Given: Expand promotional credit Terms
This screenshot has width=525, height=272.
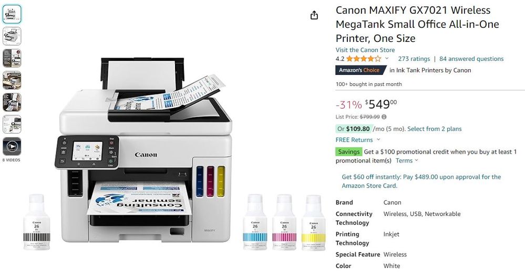Looking at the screenshot, I should 407,160.
